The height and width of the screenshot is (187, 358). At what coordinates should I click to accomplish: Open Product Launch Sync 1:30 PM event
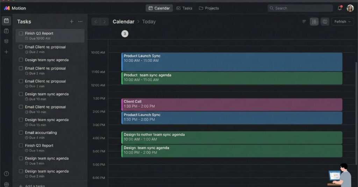pos(232,118)
